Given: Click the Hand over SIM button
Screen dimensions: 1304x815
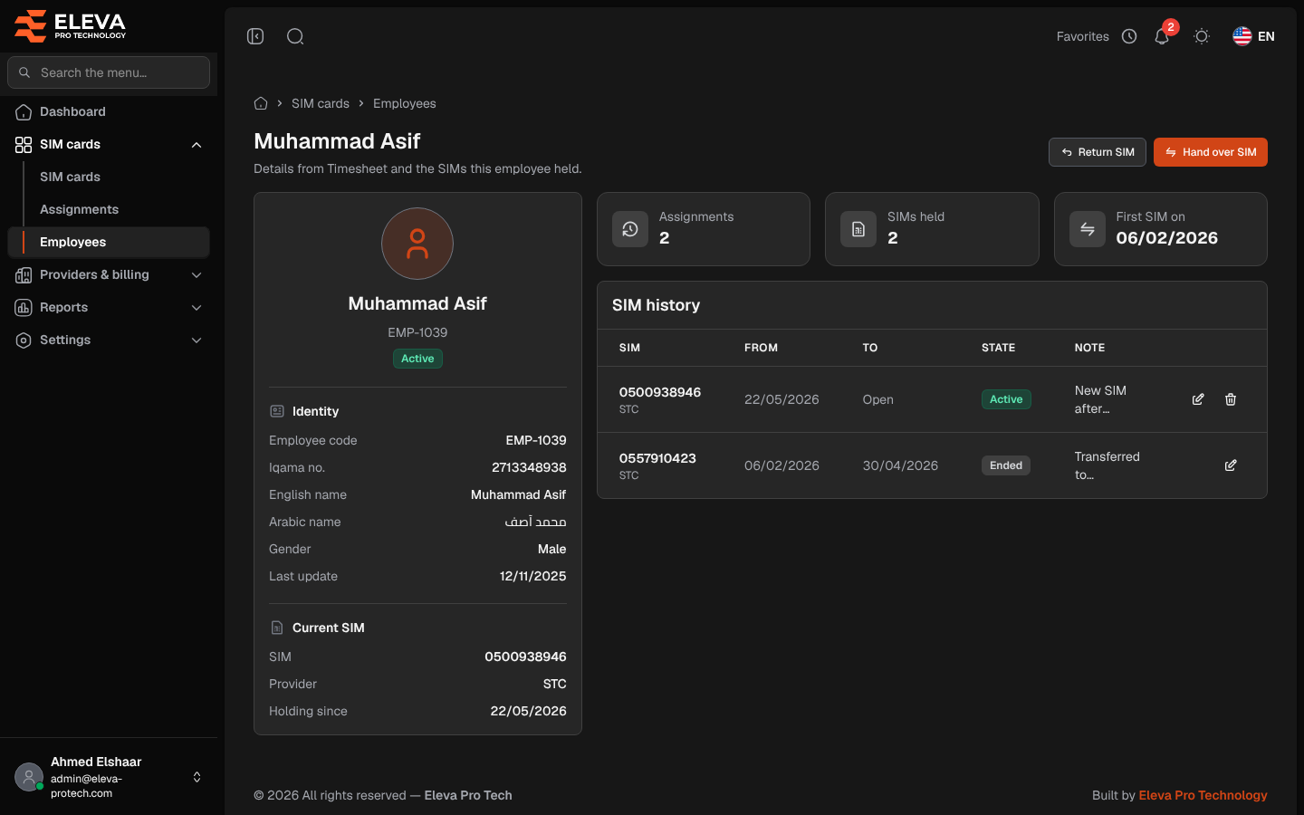Looking at the screenshot, I should [x=1211, y=152].
